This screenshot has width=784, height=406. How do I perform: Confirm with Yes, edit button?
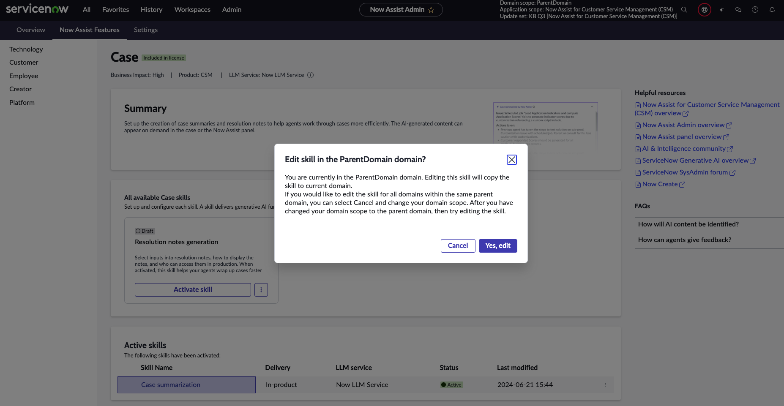pyautogui.click(x=498, y=246)
